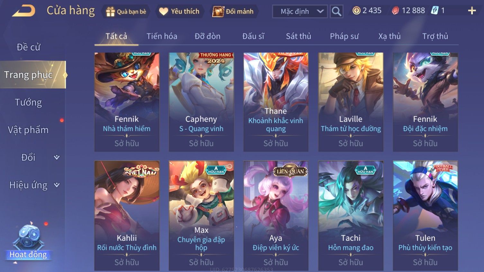Switch to the Pháp sư tab
The image size is (484, 272).
click(x=344, y=36)
